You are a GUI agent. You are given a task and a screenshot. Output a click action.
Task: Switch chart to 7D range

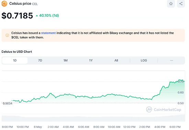pyautogui.click(x=40, y=60)
